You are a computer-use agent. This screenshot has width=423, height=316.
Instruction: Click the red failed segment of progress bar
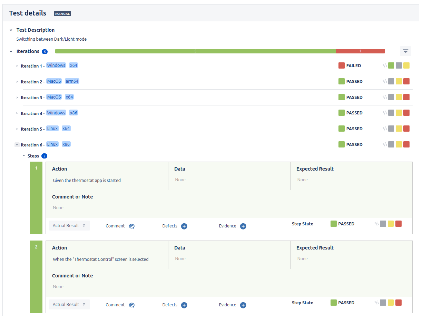pyautogui.click(x=360, y=51)
